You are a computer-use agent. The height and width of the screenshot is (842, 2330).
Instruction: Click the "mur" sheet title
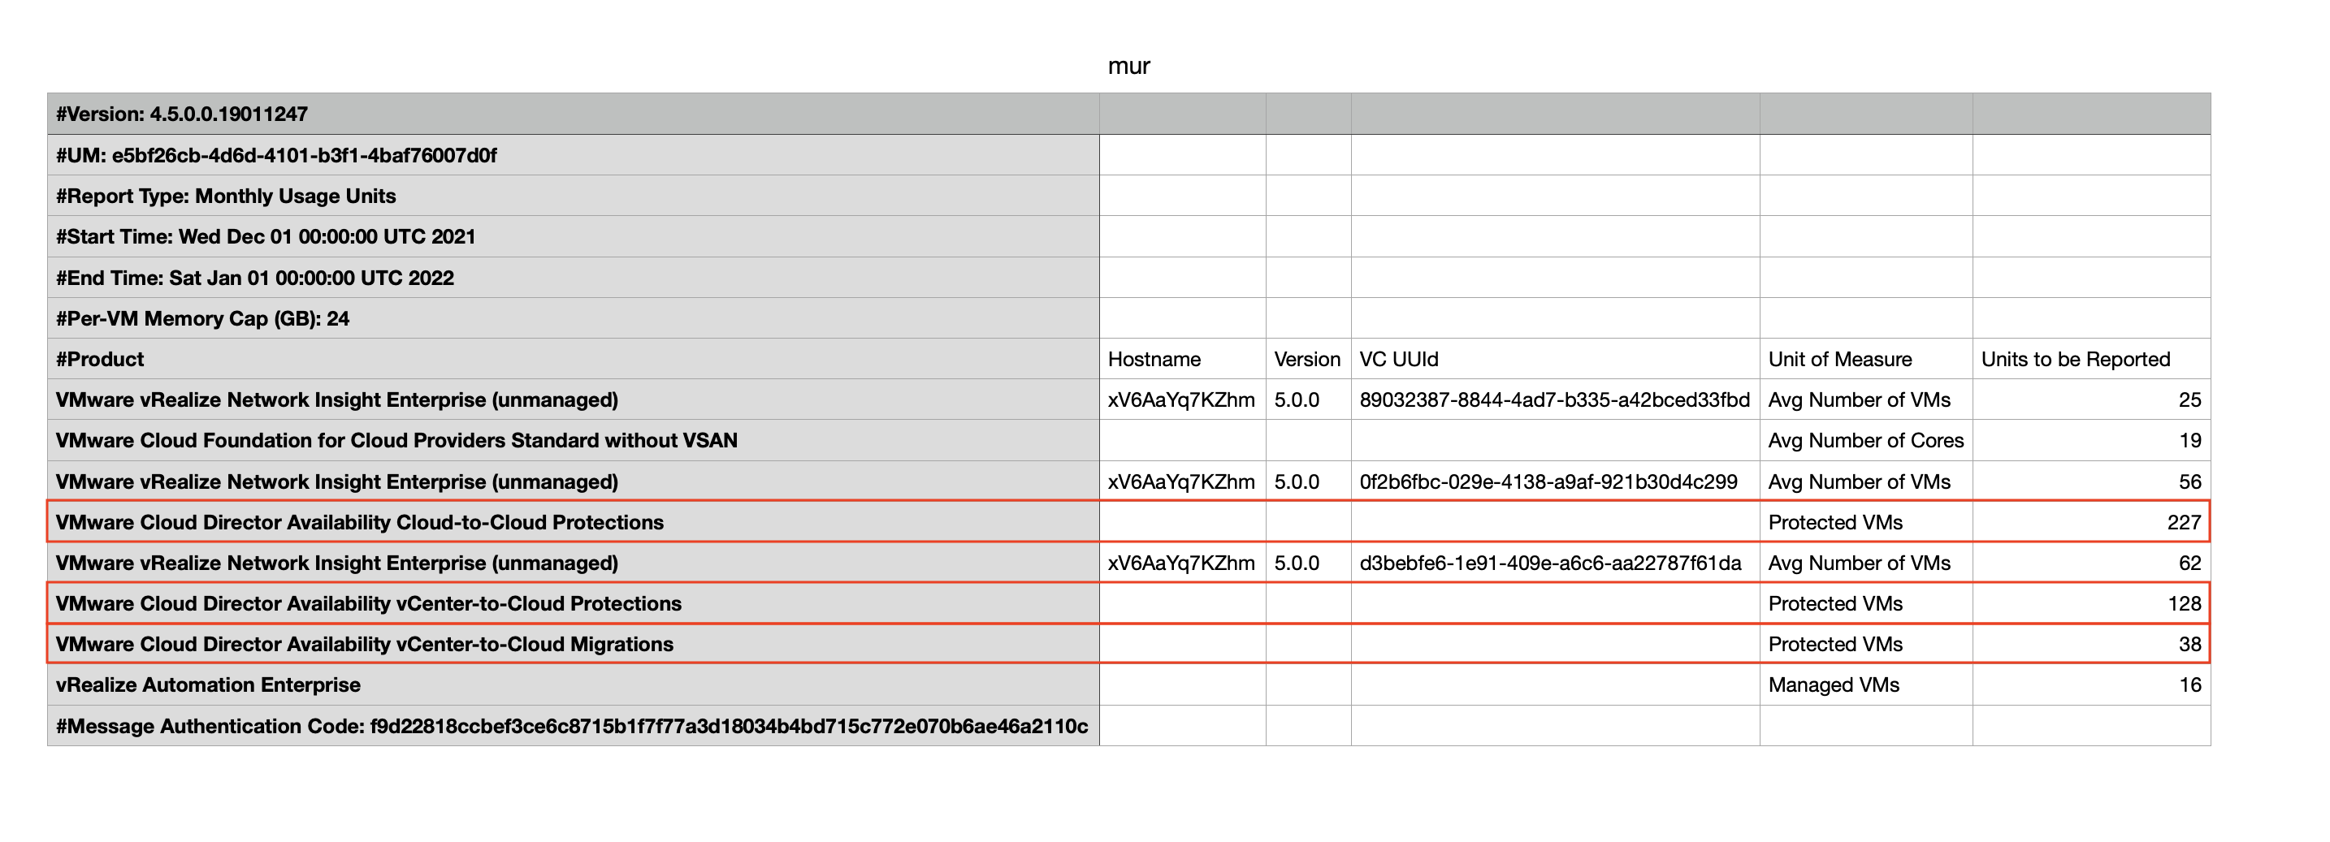click(1128, 66)
